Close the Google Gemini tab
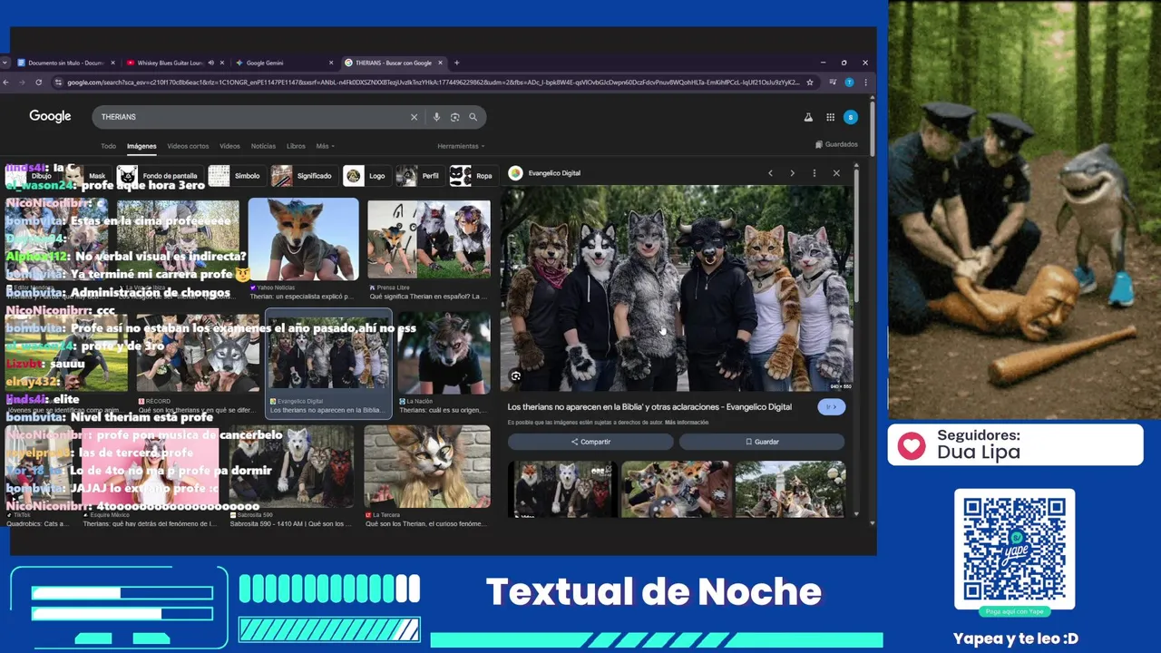The width and height of the screenshot is (1161, 653). tap(331, 63)
